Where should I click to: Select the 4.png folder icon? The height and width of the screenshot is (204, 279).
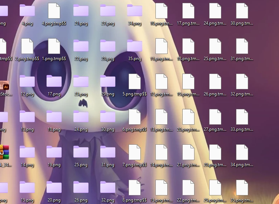point(27,10)
